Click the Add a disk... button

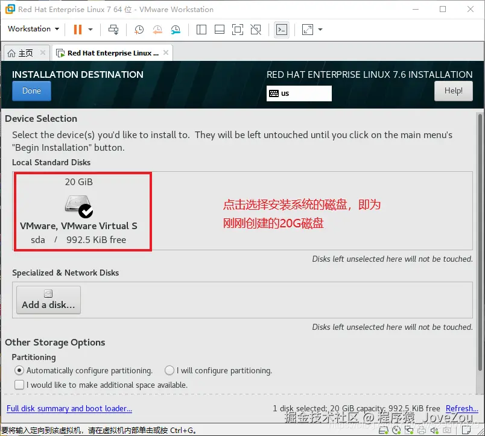tap(49, 300)
